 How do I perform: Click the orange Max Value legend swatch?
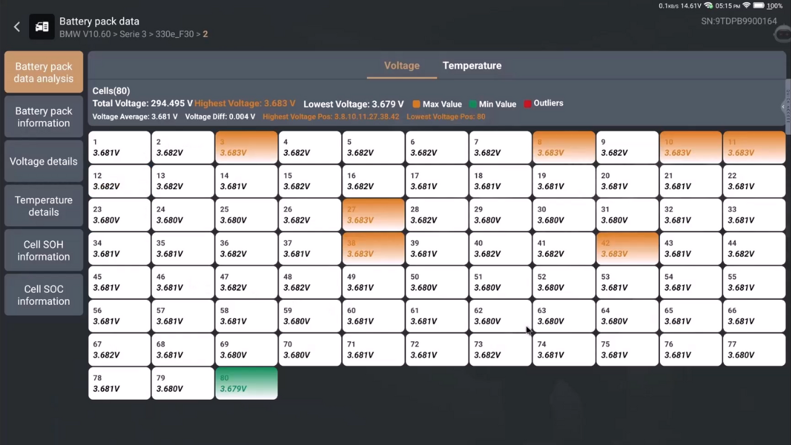point(417,104)
